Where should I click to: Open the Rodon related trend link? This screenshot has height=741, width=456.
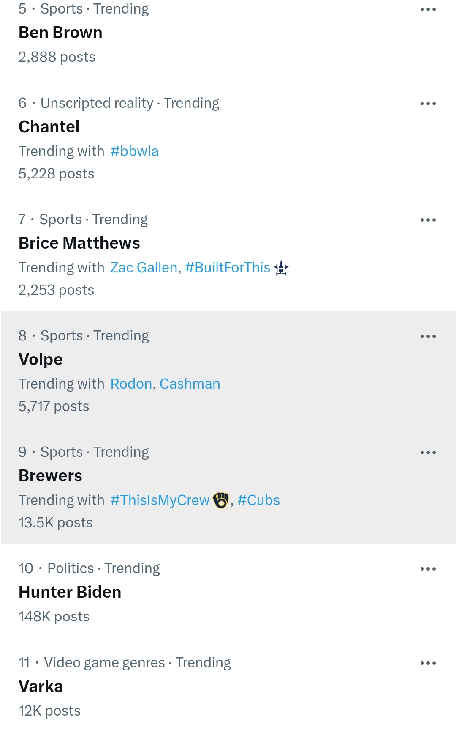point(131,384)
